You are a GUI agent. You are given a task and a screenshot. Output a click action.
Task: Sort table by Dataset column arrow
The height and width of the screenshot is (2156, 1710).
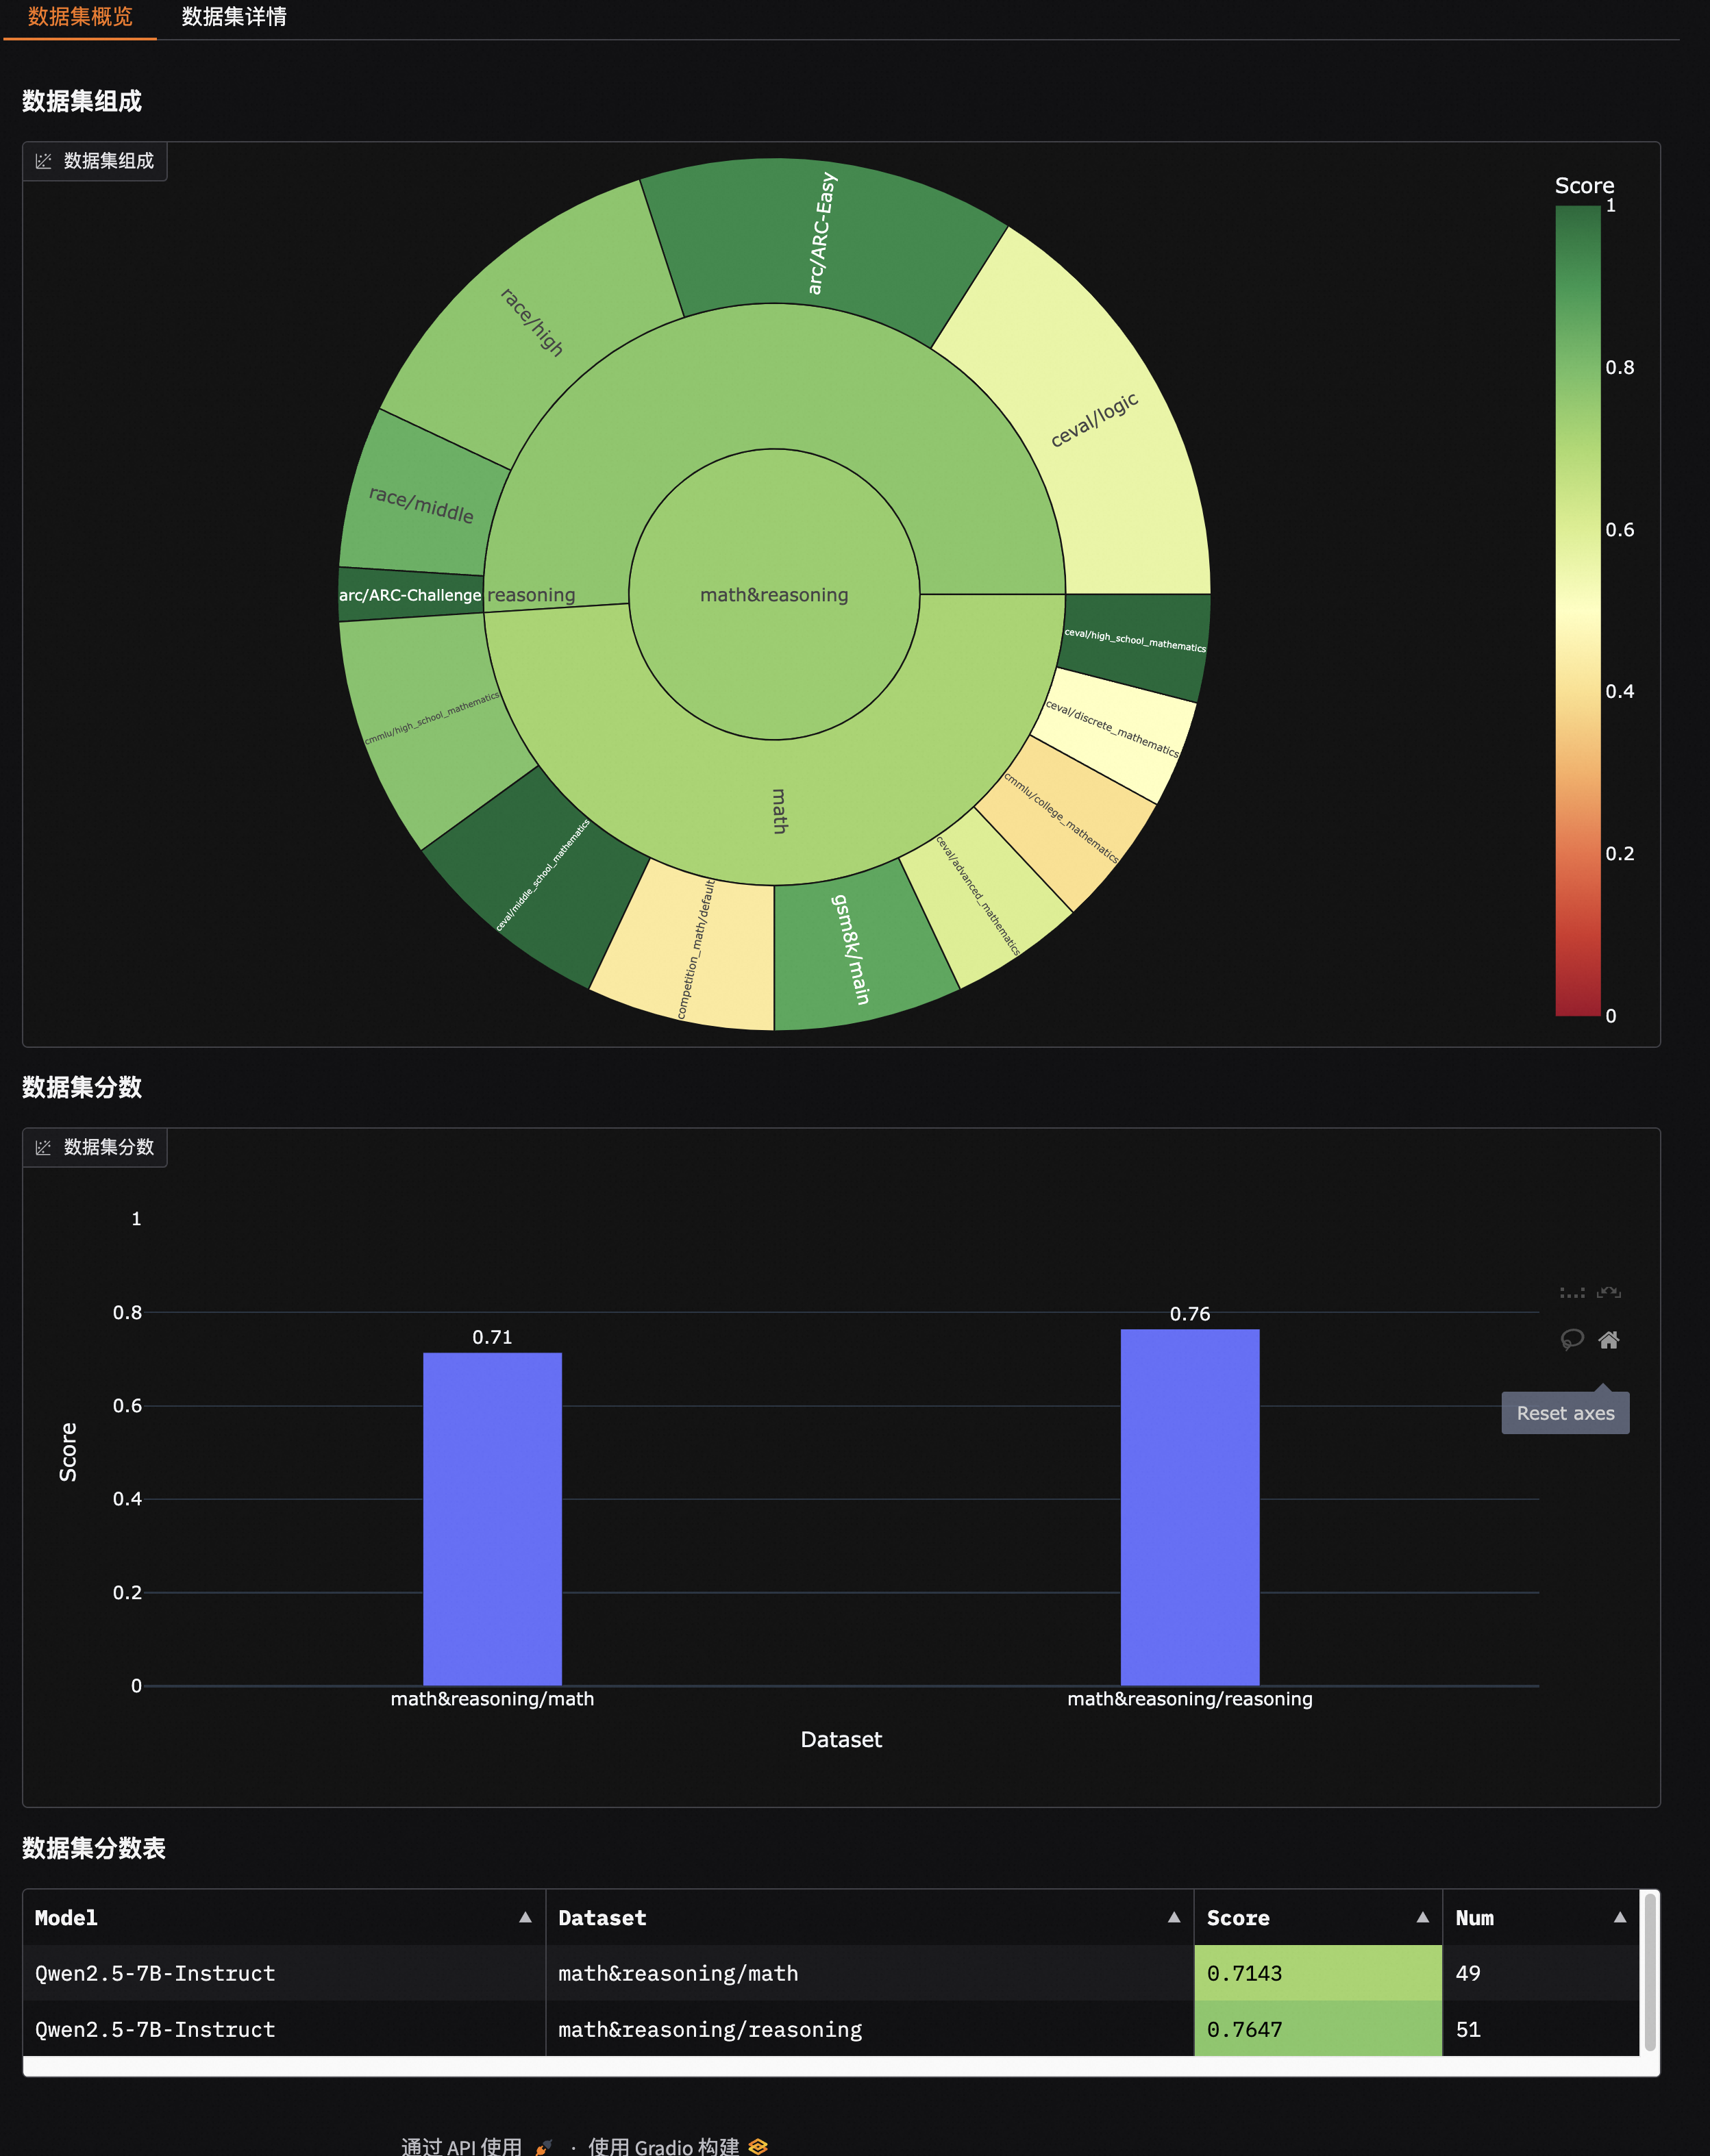(x=1174, y=1917)
